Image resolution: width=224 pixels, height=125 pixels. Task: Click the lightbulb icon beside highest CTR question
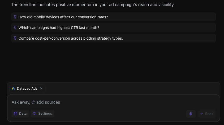pos(15,27)
